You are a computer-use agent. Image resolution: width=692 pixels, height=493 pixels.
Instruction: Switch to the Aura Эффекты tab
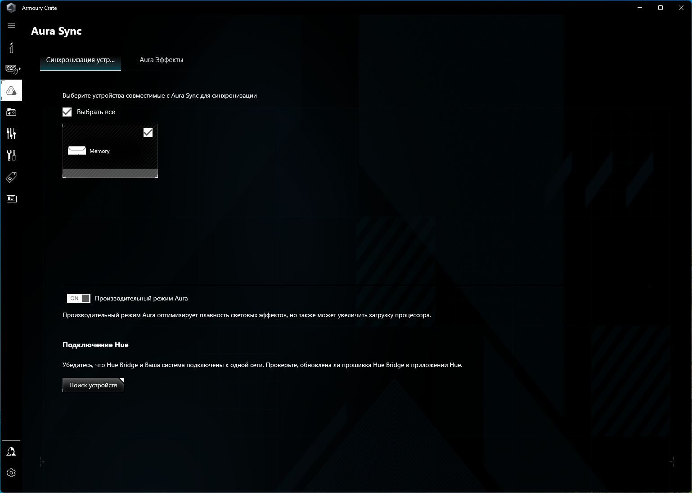162,60
